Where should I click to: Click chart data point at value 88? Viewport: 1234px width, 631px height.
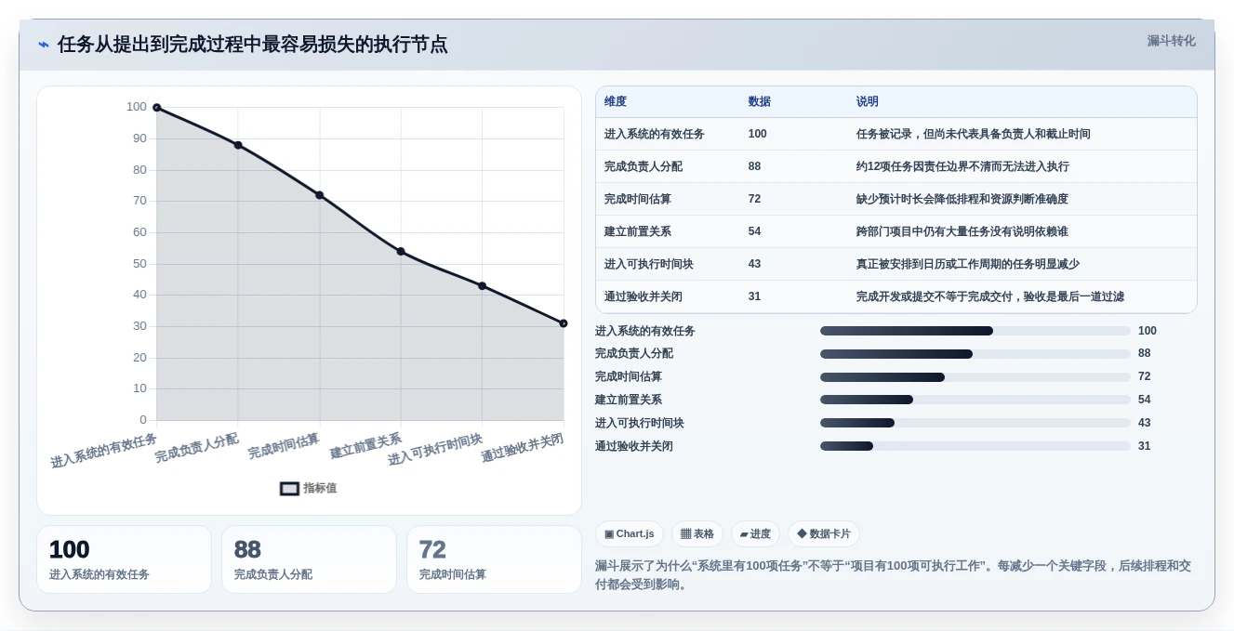(x=238, y=145)
